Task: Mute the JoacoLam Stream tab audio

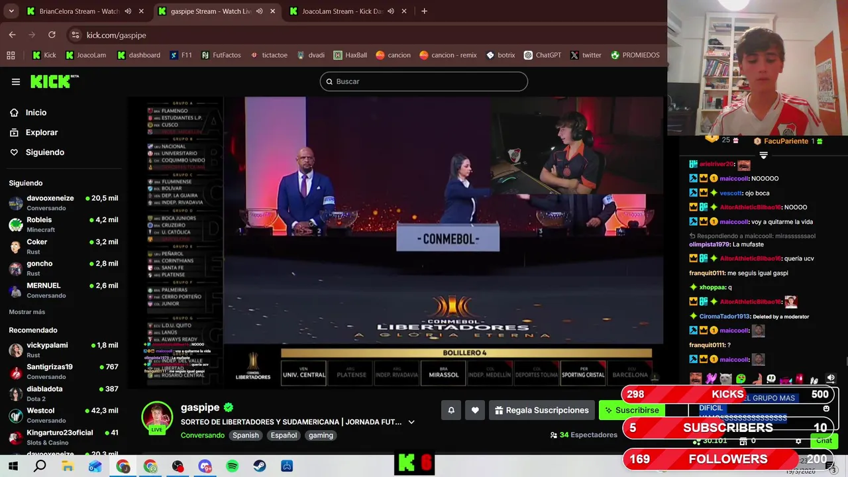Action: tap(391, 11)
